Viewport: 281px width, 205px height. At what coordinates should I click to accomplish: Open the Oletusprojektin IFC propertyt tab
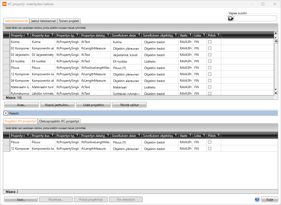pos(59,121)
